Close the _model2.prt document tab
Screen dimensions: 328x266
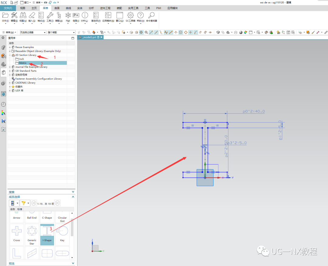click(101, 37)
